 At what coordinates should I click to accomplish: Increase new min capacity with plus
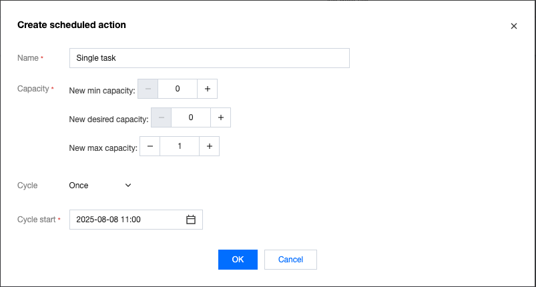pyautogui.click(x=207, y=89)
